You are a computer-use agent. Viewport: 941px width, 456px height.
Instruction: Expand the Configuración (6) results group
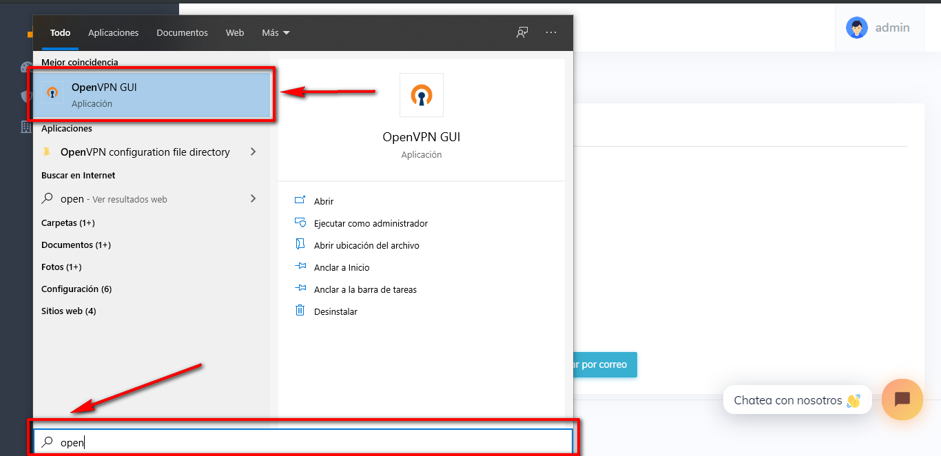pyautogui.click(x=76, y=289)
